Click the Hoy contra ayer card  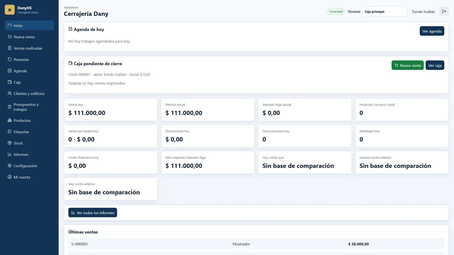coord(305,162)
